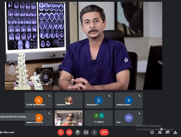Turn on the microphone button
This screenshot has height=137, width=181.
click(61, 132)
